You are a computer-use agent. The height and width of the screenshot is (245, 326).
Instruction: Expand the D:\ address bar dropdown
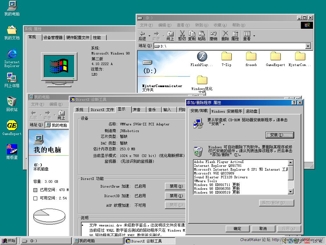pyautogui.click(x=308, y=46)
